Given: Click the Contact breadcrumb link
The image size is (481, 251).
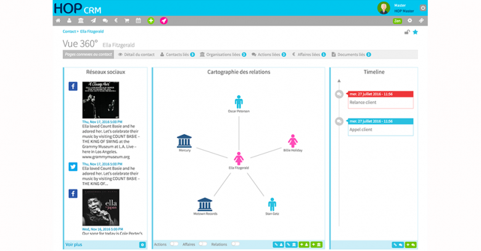Looking at the screenshot, I should (69, 31).
